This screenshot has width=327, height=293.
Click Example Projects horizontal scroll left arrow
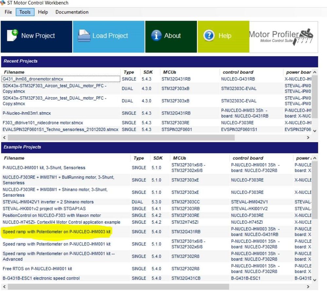coord(4,287)
